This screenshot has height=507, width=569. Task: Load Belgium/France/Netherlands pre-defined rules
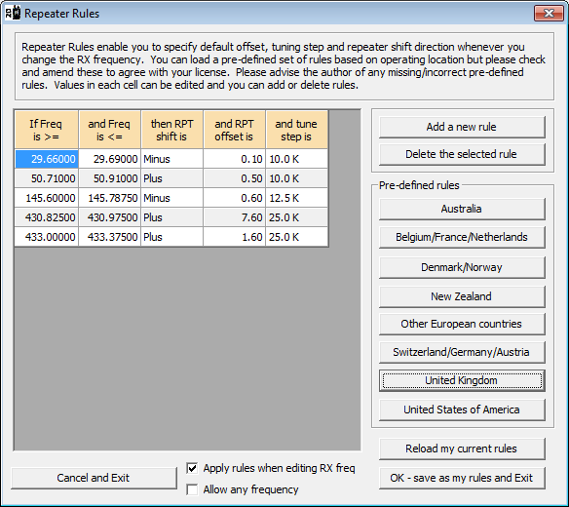462,237
